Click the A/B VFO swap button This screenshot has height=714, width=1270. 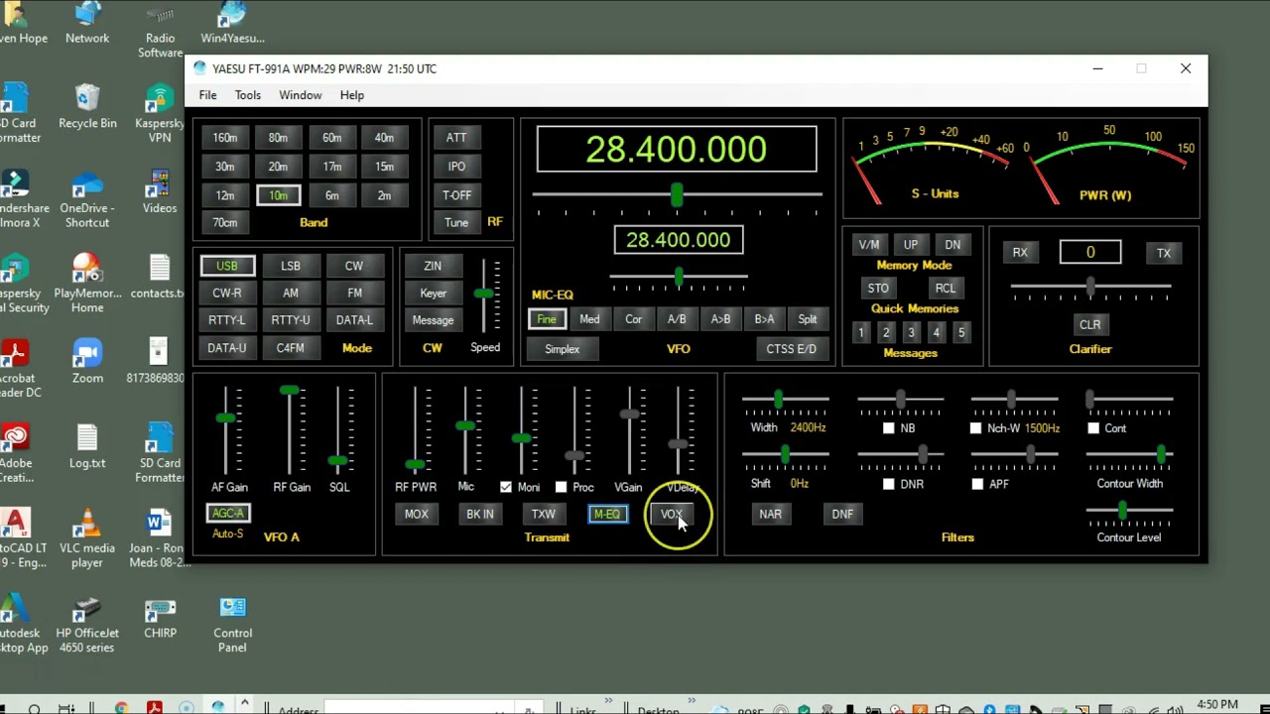677,319
